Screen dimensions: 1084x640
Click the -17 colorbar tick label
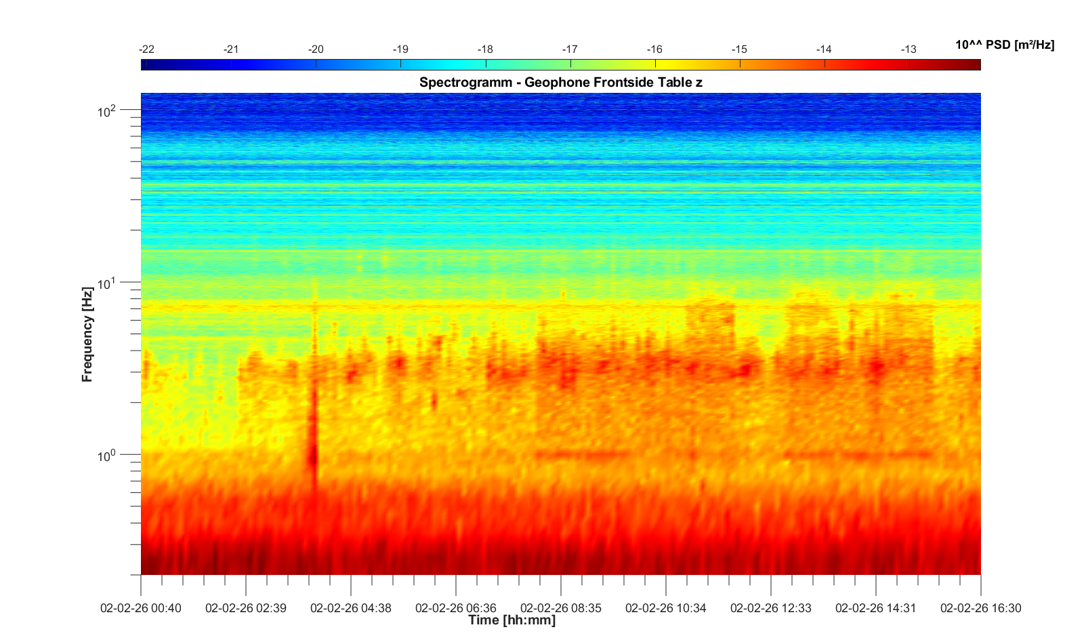[x=570, y=49]
